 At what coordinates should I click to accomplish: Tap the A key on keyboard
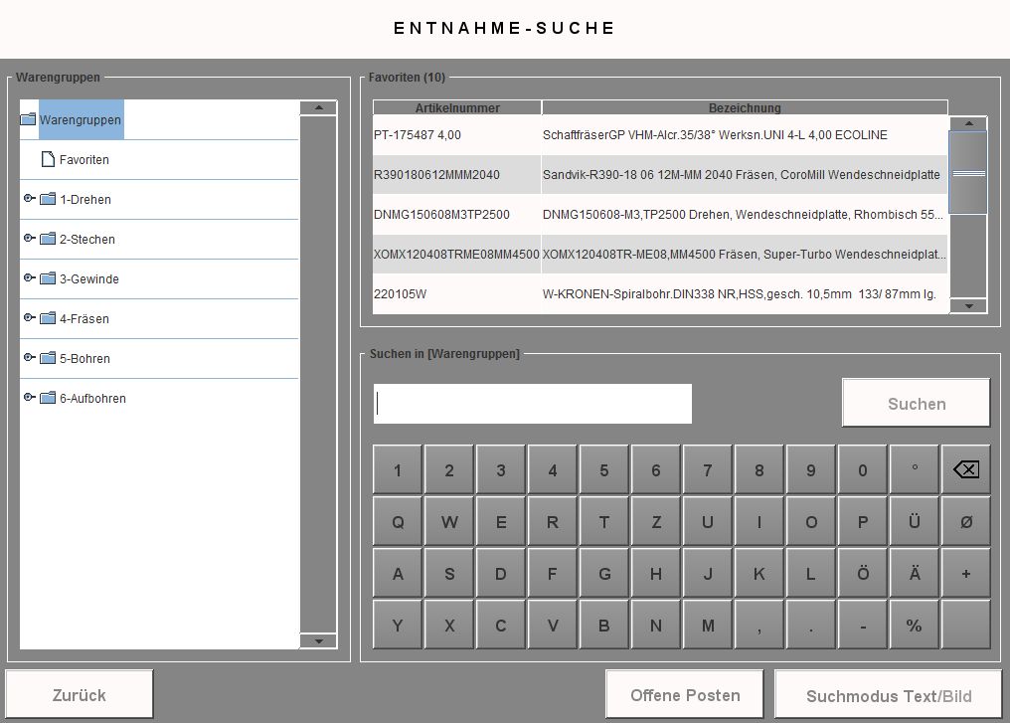(x=398, y=572)
